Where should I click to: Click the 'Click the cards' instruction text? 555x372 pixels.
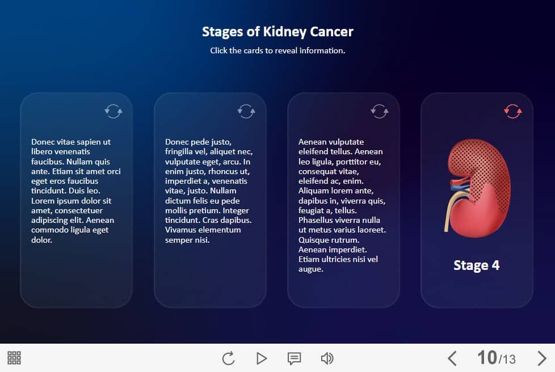click(x=277, y=50)
